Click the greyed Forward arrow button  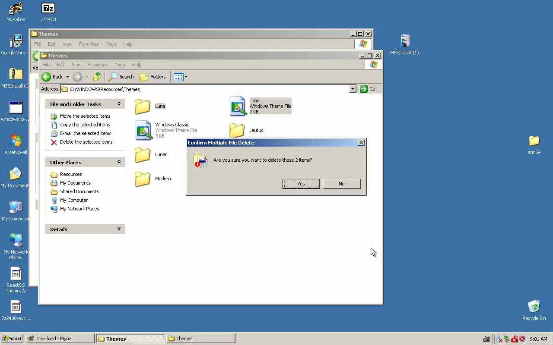pyautogui.click(x=77, y=77)
